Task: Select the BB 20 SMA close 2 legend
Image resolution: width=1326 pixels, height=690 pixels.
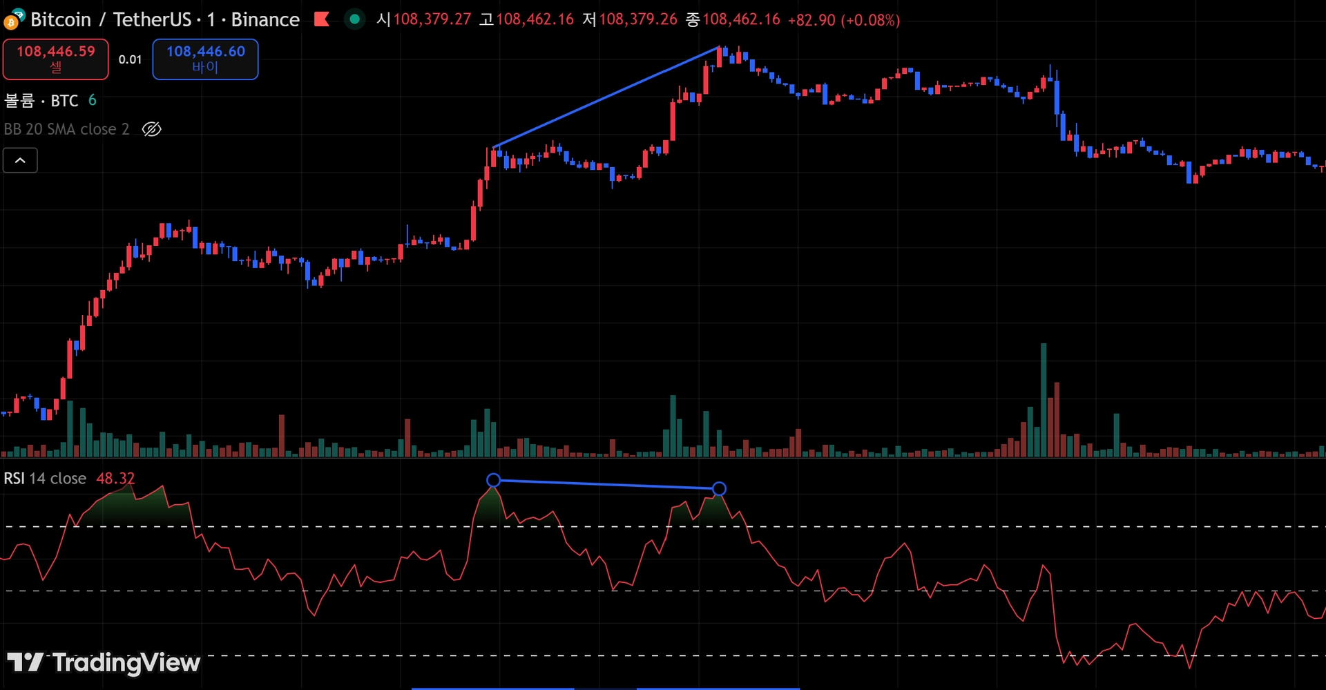Action: pyautogui.click(x=66, y=129)
